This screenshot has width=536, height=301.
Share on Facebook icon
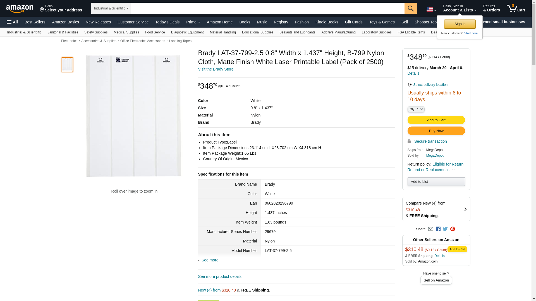(x=438, y=229)
